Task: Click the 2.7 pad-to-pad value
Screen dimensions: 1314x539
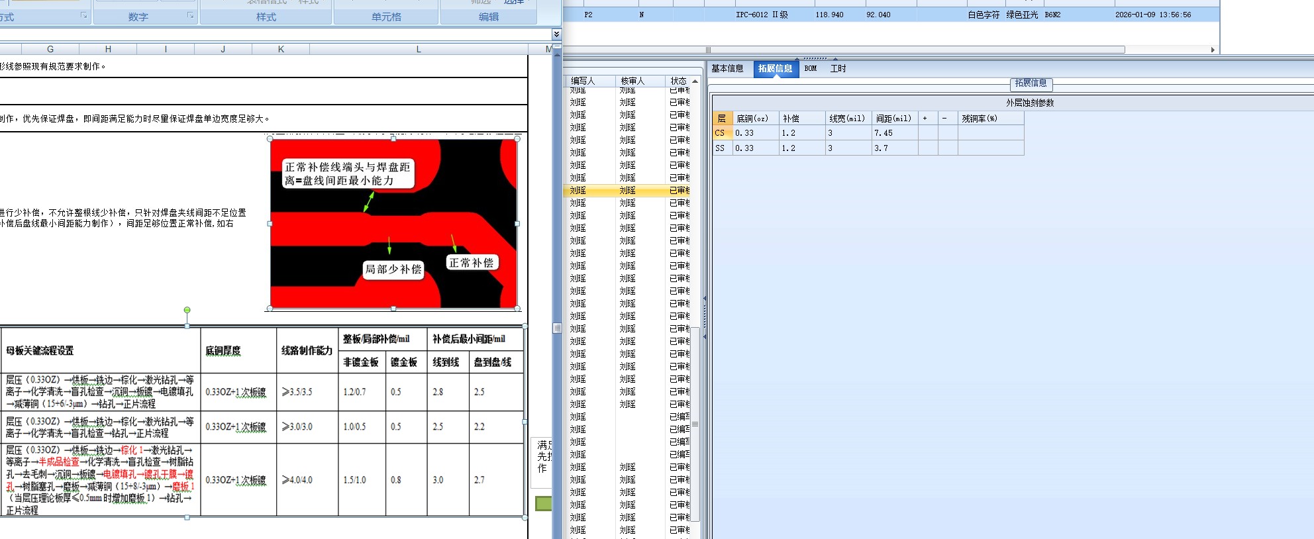Action: [480, 480]
